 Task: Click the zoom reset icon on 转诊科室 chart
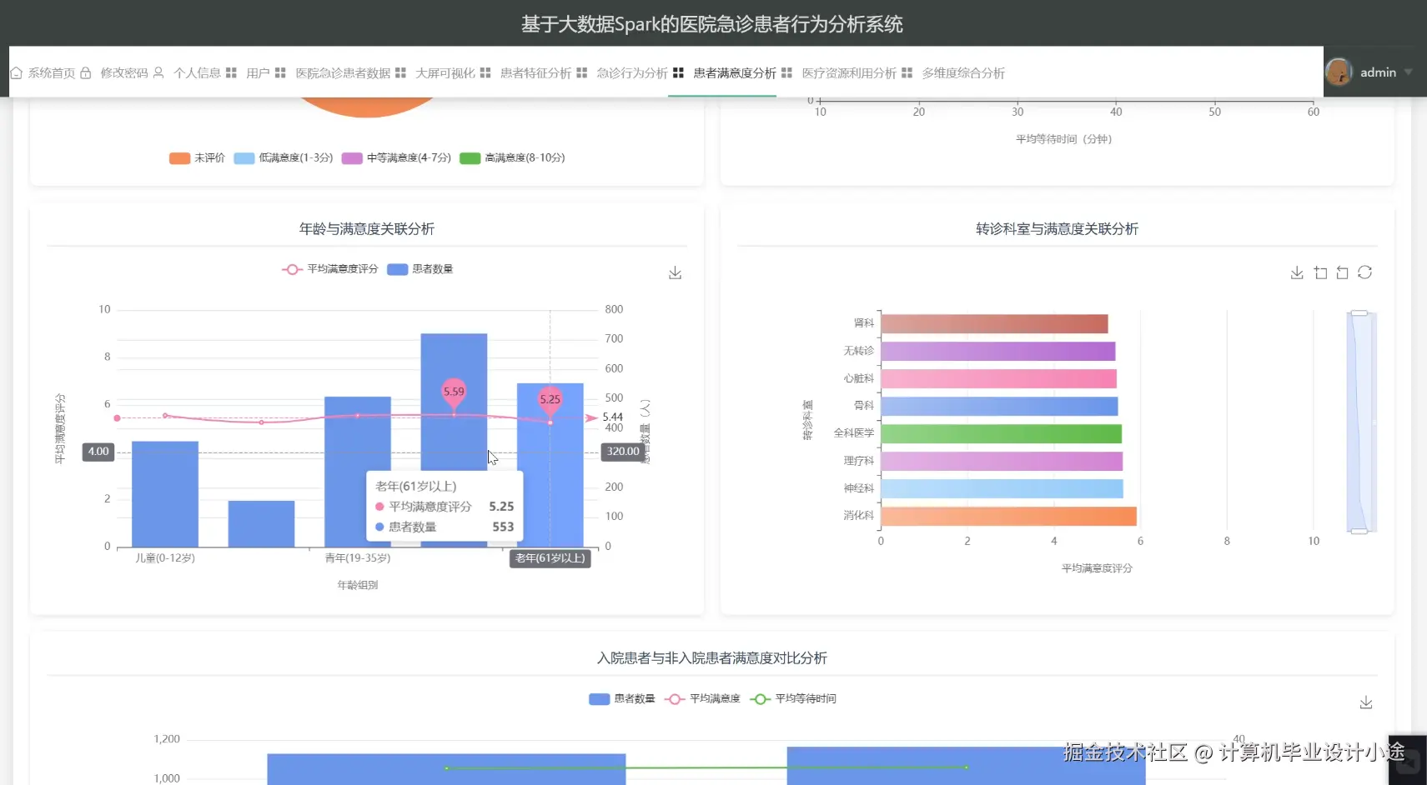pyautogui.click(x=1343, y=272)
